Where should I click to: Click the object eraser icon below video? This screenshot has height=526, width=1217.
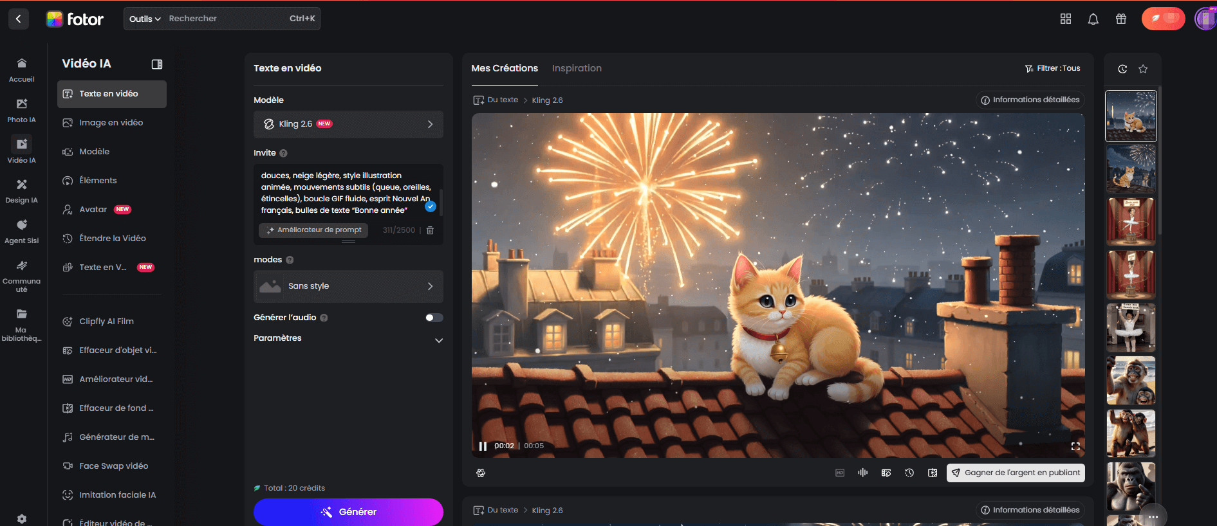[x=886, y=473]
